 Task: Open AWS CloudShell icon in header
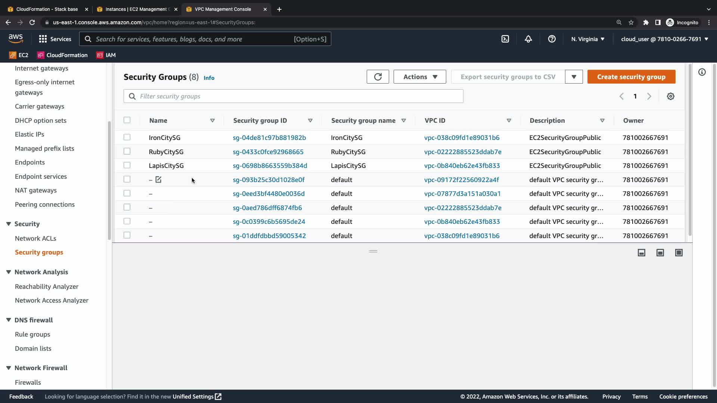tap(505, 39)
